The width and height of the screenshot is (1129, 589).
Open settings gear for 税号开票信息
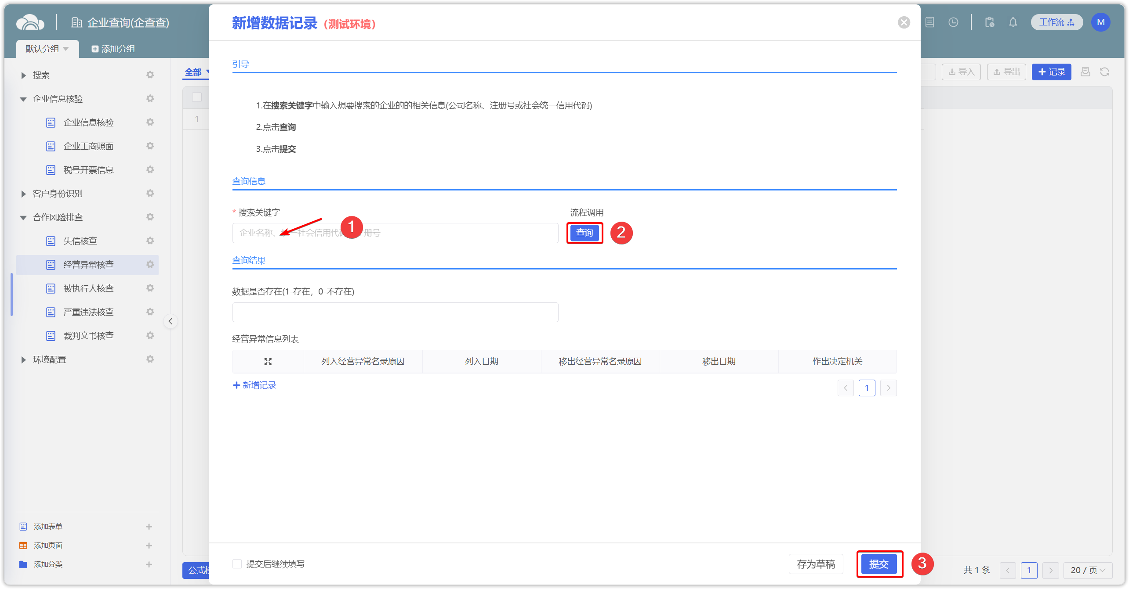coord(150,169)
